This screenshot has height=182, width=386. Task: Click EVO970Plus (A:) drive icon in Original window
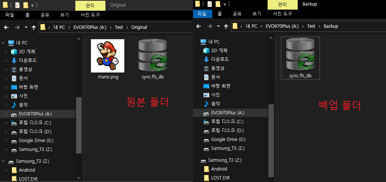[x=14, y=114]
